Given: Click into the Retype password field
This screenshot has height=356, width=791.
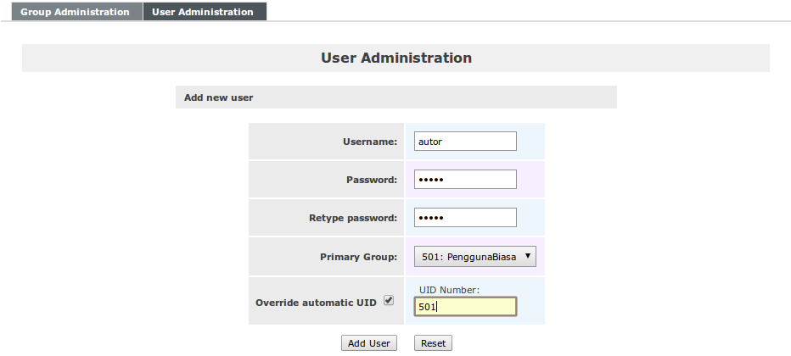Looking at the screenshot, I should point(465,218).
